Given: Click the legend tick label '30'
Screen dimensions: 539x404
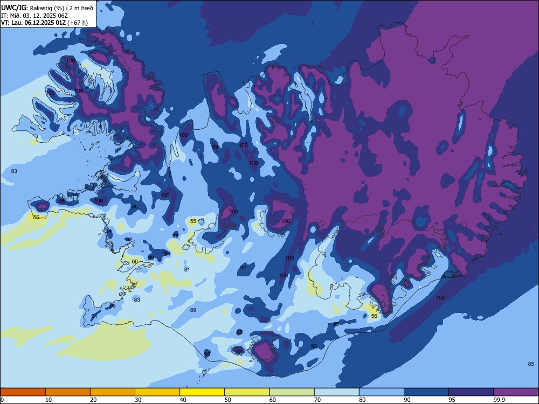Looking at the screenshot, I should [x=138, y=400].
